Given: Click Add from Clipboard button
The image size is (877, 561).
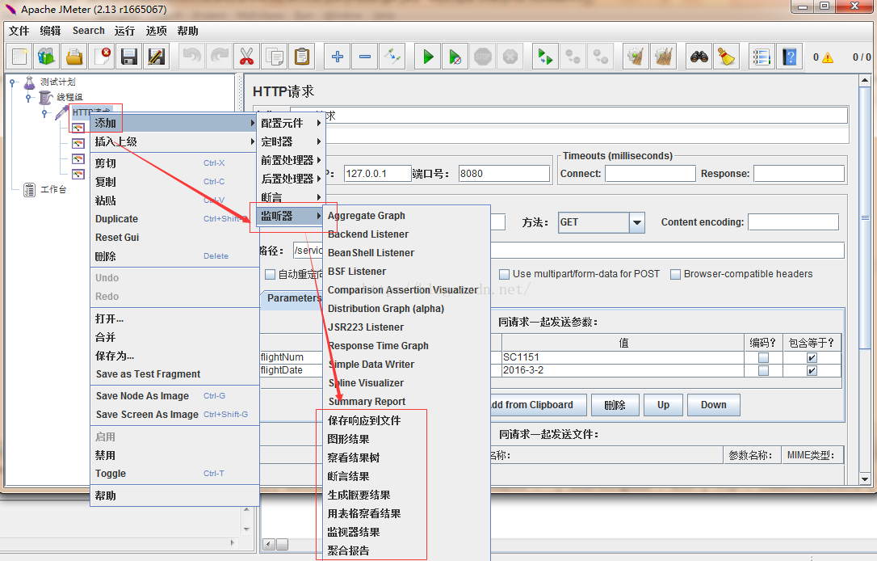Looking at the screenshot, I should point(538,405).
